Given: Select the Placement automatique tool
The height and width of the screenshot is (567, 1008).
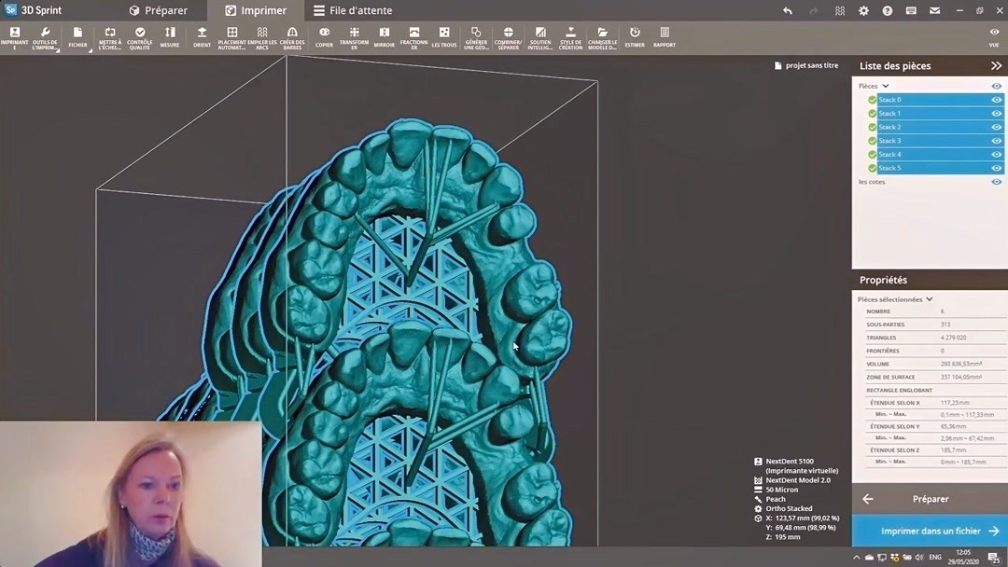Looking at the screenshot, I should (232, 37).
